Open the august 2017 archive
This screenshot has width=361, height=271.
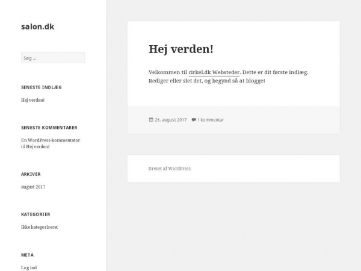click(33, 187)
